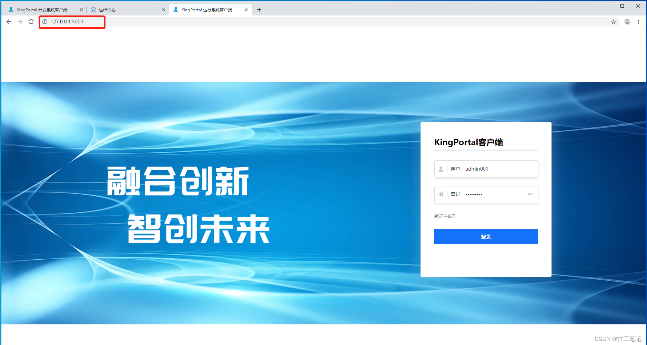Close the 运维中心 tab
Image resolution: width=647 pixels, height=345 pixels.
coord(164,9)
